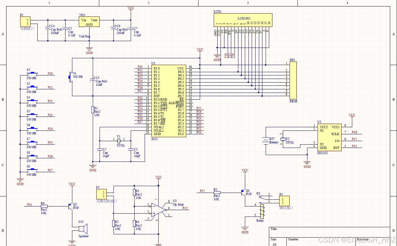Image resolution: width=397 pixels, height=246 pixels.
Task: Click the P37 net label left of R2
Action: point(202,191)
